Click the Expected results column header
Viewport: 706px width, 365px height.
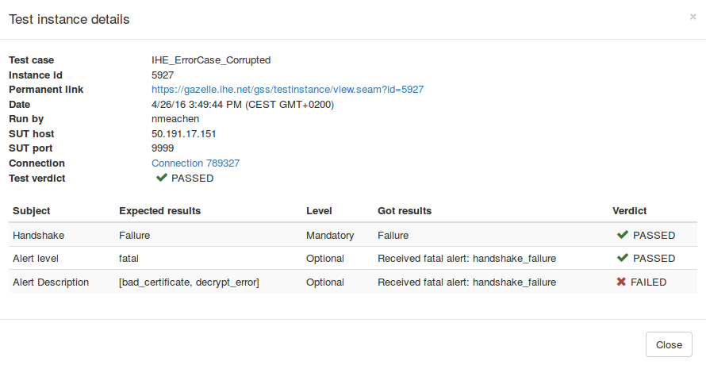tap(159, 211)
